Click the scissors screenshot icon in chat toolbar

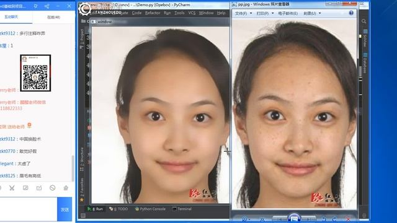pos(12,188)
